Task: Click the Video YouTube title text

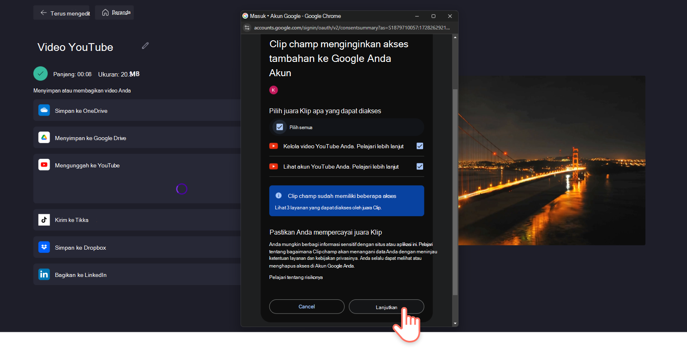Action: coord(75,47)
